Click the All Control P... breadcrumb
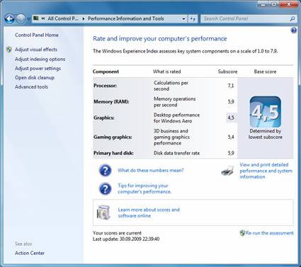This screenshot has width=301, height=267. 63,18
